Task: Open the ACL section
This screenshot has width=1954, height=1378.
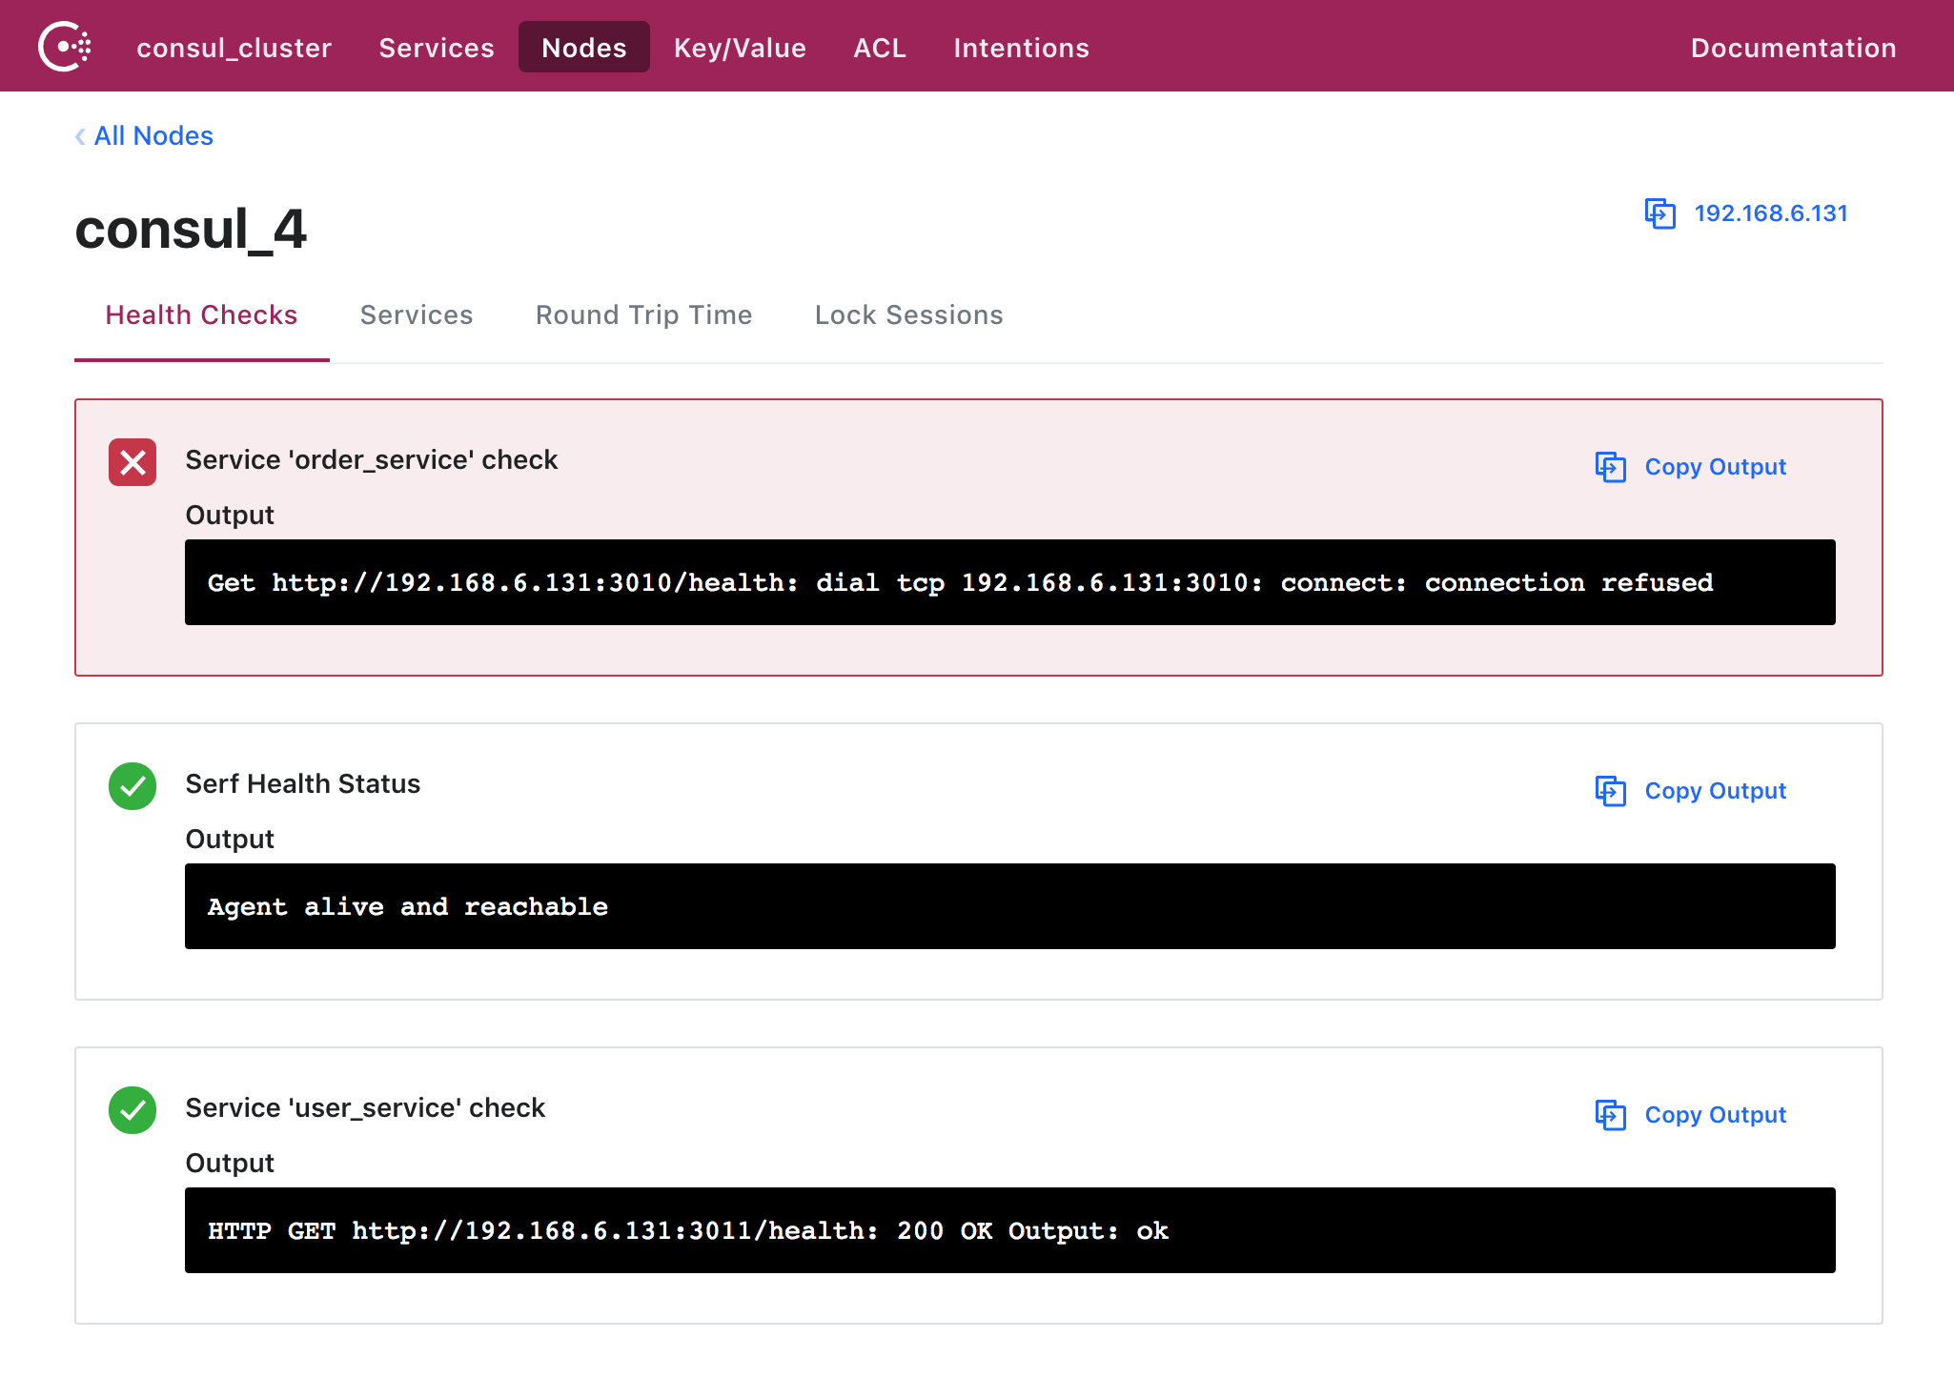Action: (x=880, y=47)
